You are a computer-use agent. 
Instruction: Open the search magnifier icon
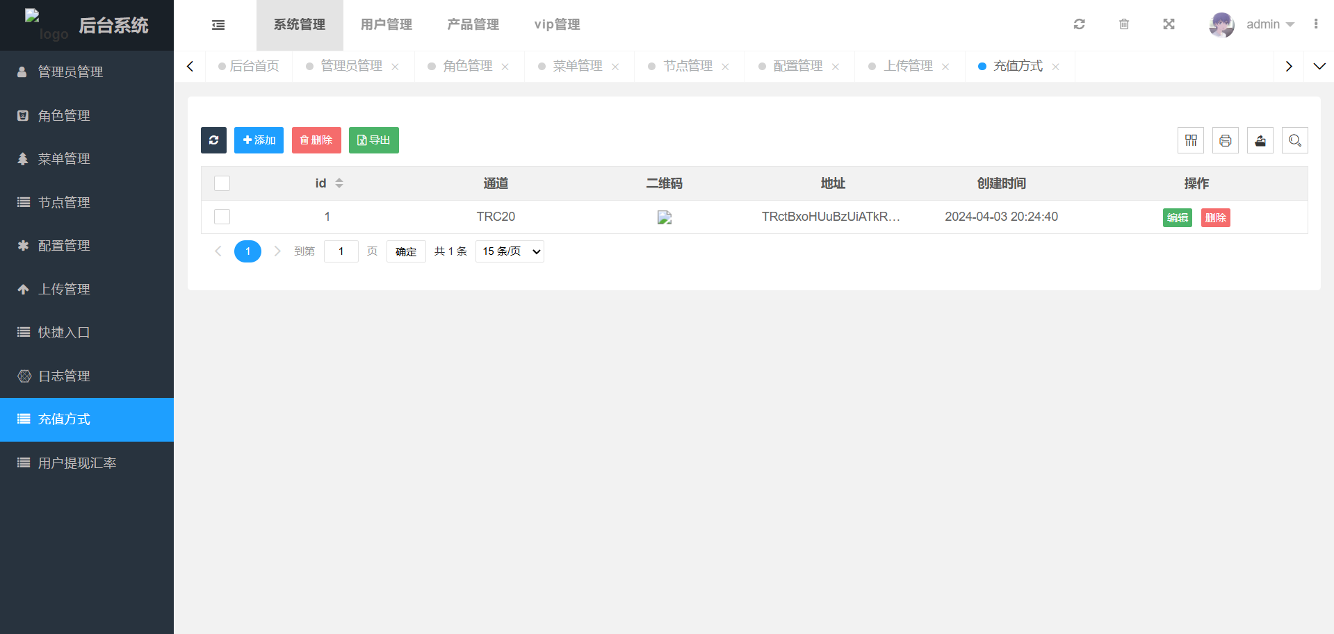tap(1294, 140)
